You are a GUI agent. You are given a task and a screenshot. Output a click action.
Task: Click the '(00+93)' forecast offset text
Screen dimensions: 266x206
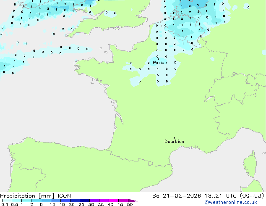tap(252, 196)
